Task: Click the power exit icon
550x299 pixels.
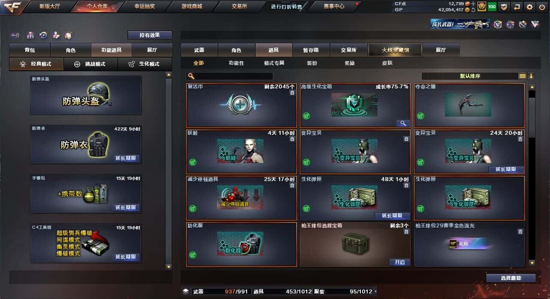Action: click(x=542, y=7)
